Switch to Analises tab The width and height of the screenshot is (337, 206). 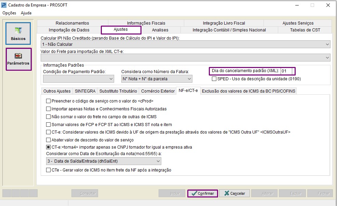tap(160, 30)
